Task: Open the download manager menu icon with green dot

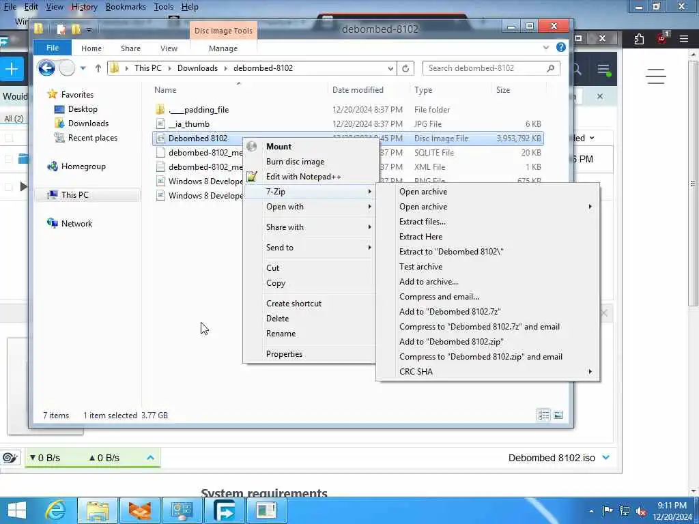Action: 603,70
